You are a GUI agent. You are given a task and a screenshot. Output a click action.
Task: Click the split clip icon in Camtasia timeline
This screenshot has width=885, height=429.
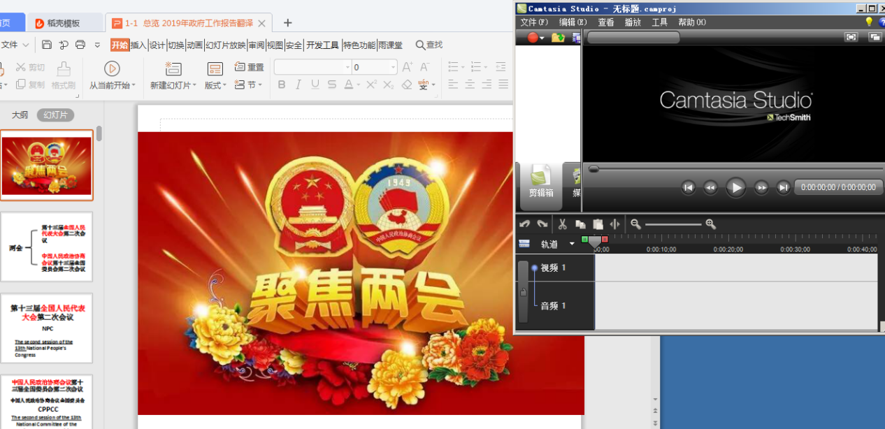[615, 224]
